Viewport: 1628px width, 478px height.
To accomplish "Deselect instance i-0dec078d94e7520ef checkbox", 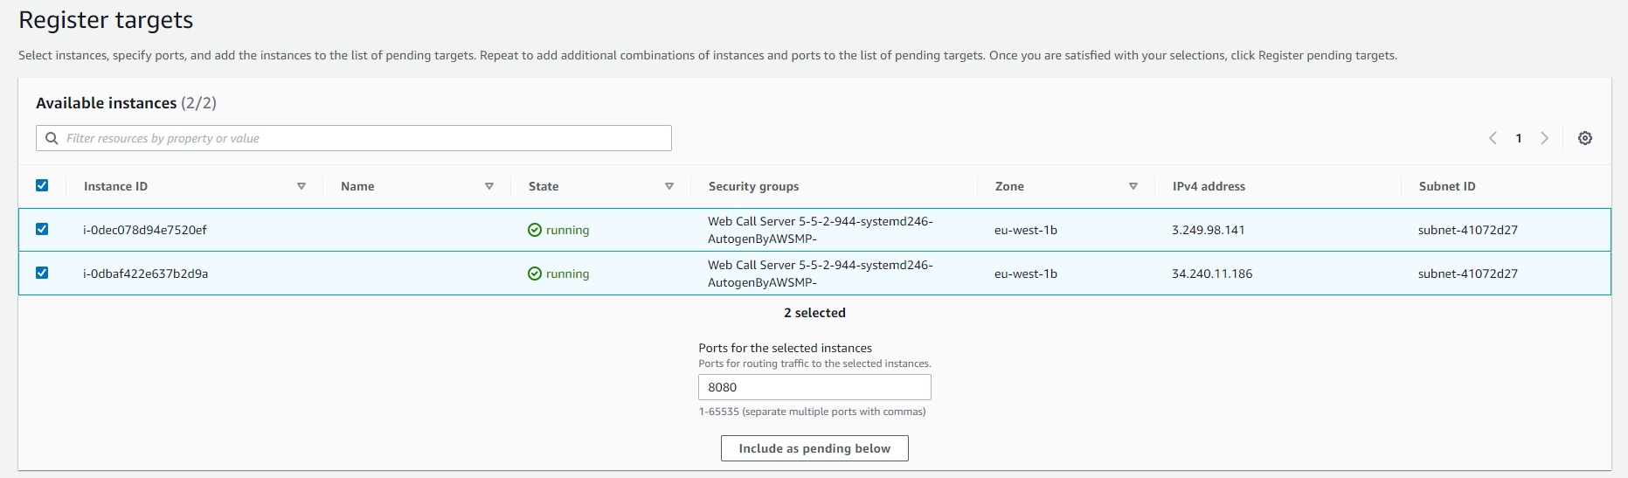I will (42, 229).
